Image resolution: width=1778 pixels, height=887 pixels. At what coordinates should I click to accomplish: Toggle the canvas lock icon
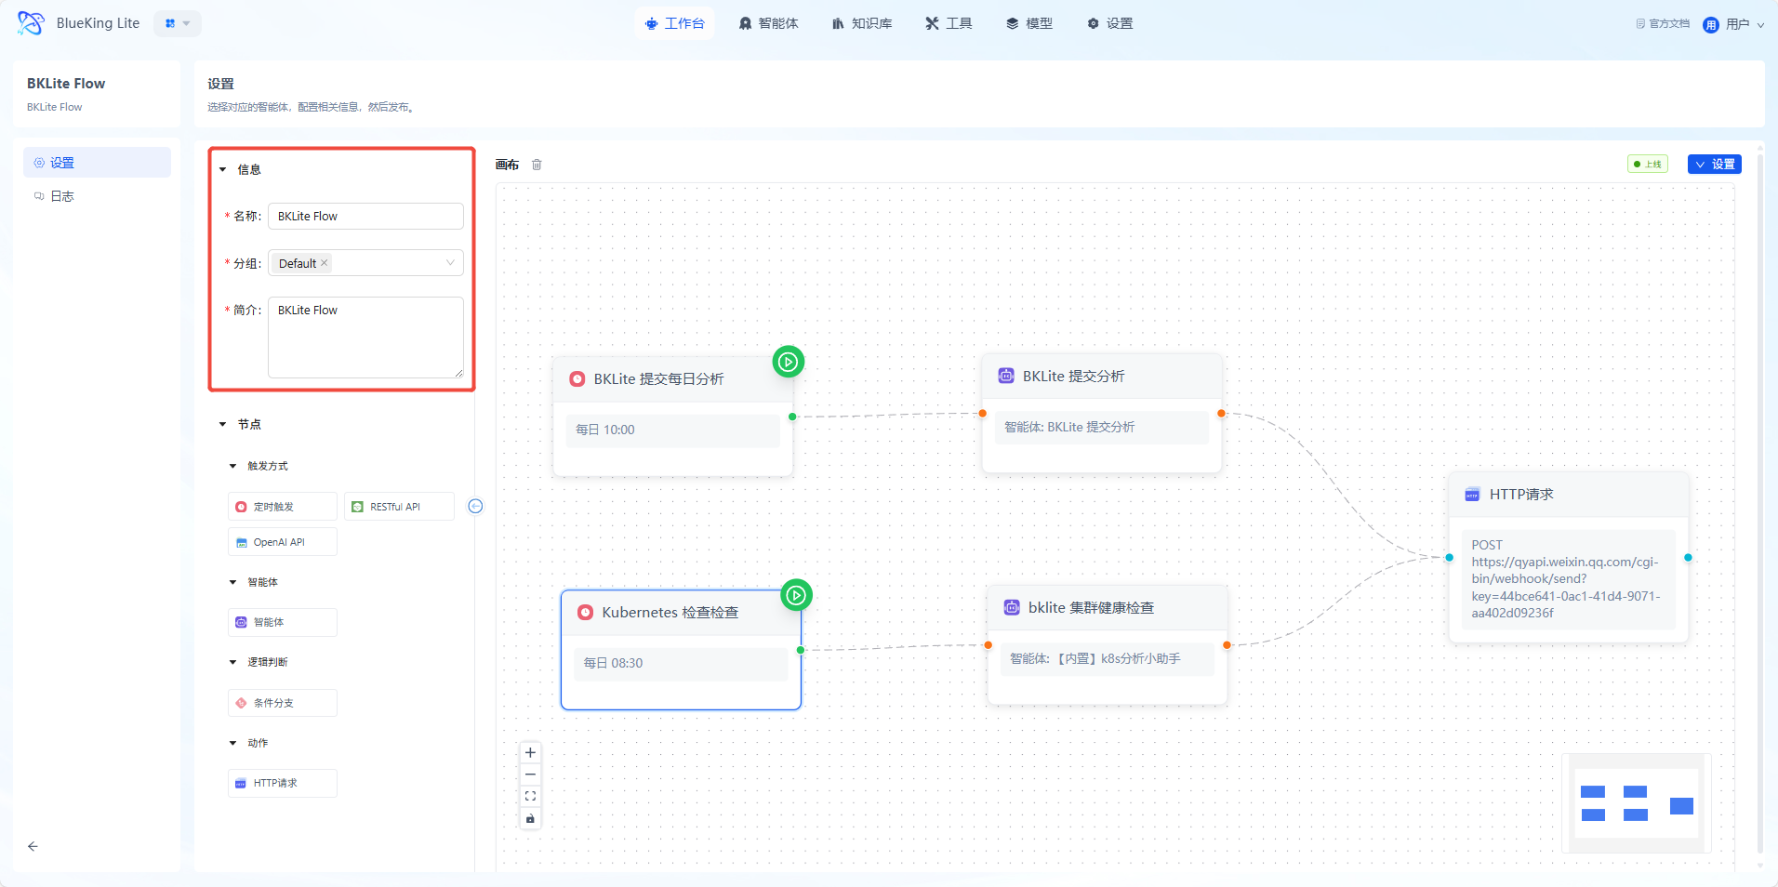(530, 819)
